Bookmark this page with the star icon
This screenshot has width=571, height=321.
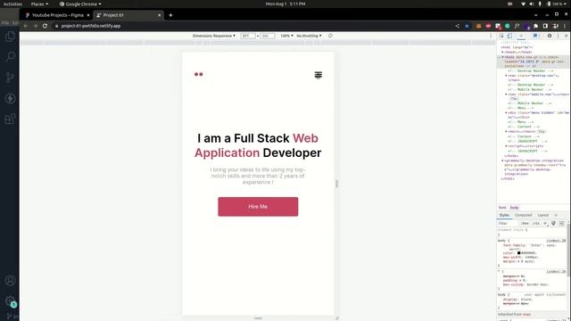[467, 26]
